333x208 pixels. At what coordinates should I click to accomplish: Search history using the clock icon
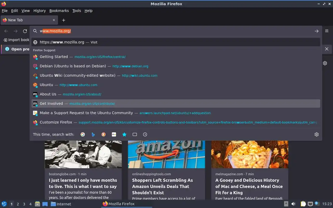click(145, 134)
